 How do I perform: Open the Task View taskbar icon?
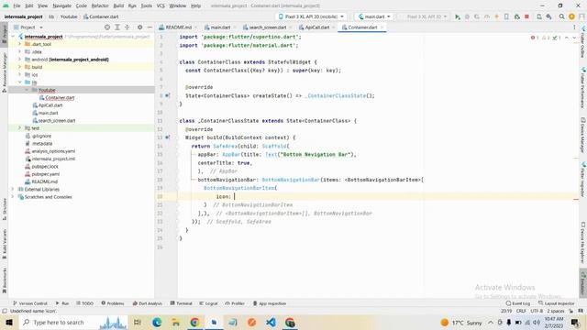click(x=138, y=322)
